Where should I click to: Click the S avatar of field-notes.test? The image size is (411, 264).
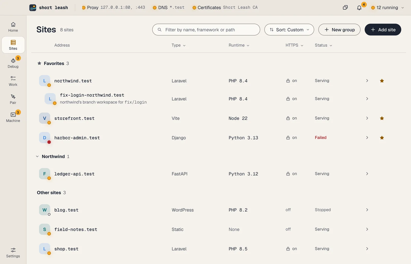tap(44, 229)
